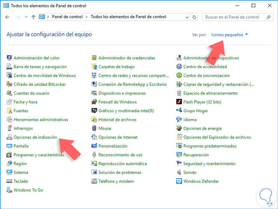Image resolution: width=278 pixels, height=209 pixels.
Task: Open the Teclado keyboard icon
Action: 9,181
